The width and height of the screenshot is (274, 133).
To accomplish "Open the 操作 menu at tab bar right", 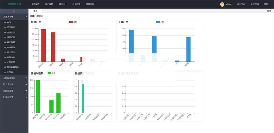I will [x=269, y=11].
